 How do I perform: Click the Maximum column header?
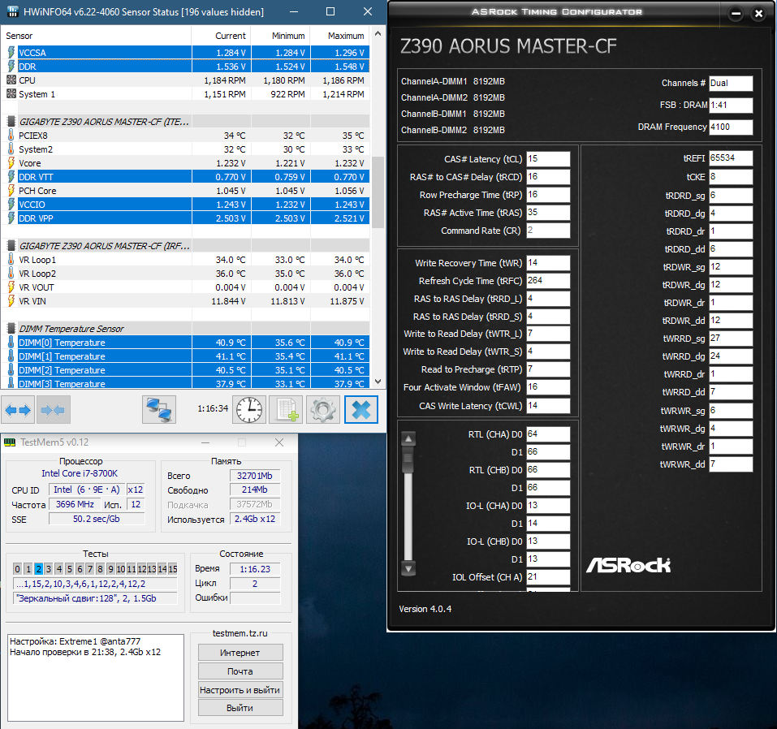pyautogui.click(x=340, y=36)
